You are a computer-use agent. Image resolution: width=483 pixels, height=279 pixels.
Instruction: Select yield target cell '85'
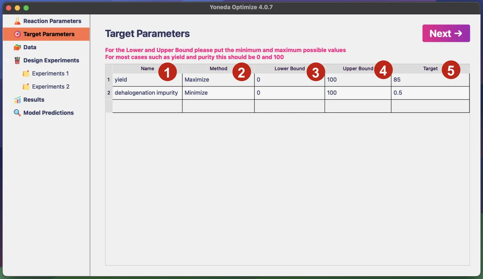pyautogui.click(x=430, y=80)
